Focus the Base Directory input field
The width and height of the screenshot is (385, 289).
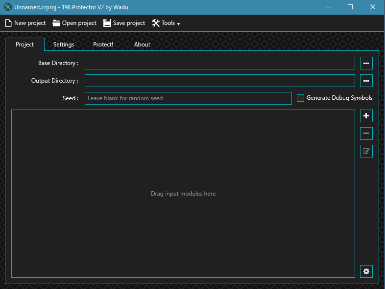pos(220,63)
